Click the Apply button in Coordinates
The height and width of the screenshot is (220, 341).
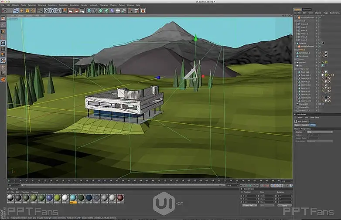(x=285, y=205)
